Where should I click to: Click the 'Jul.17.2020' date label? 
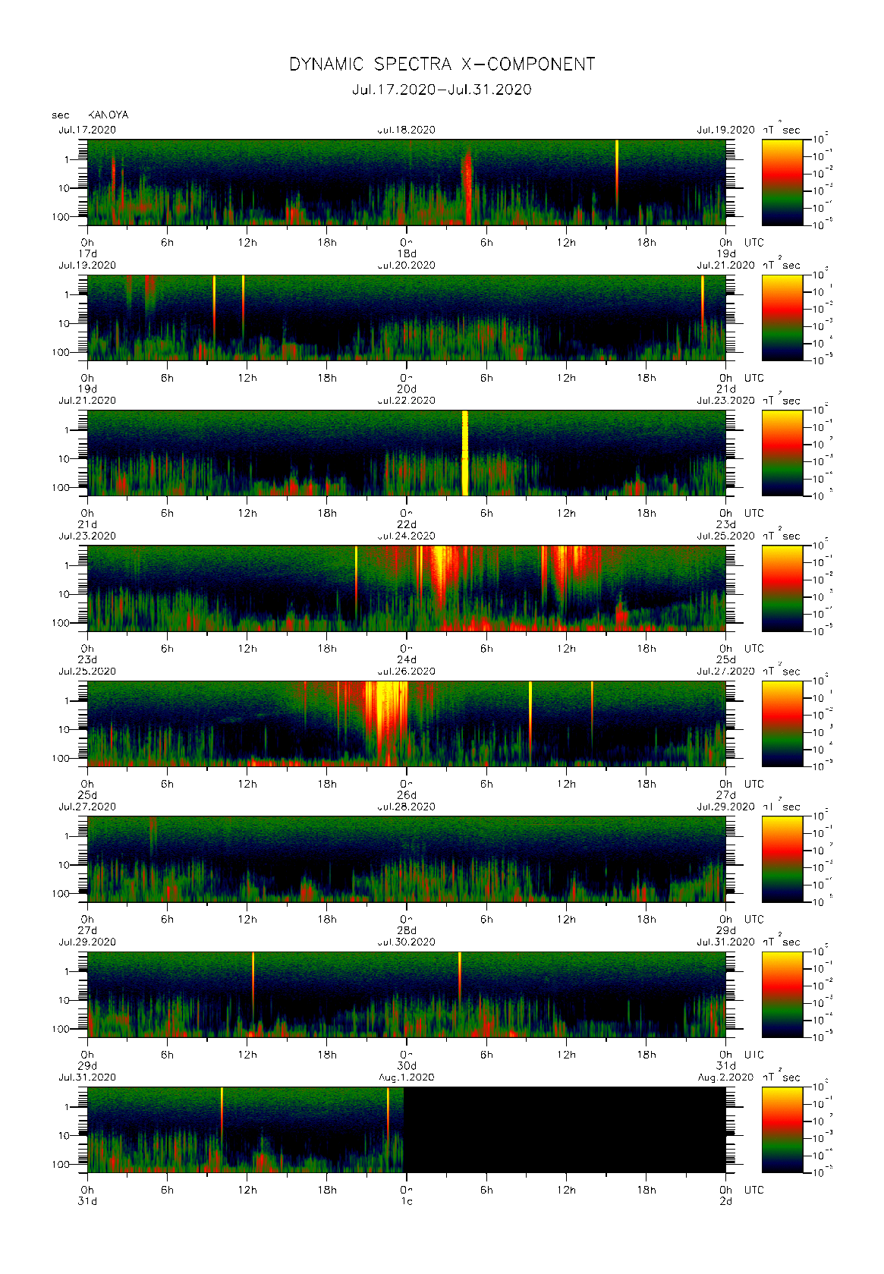click(x=87, y=130)
